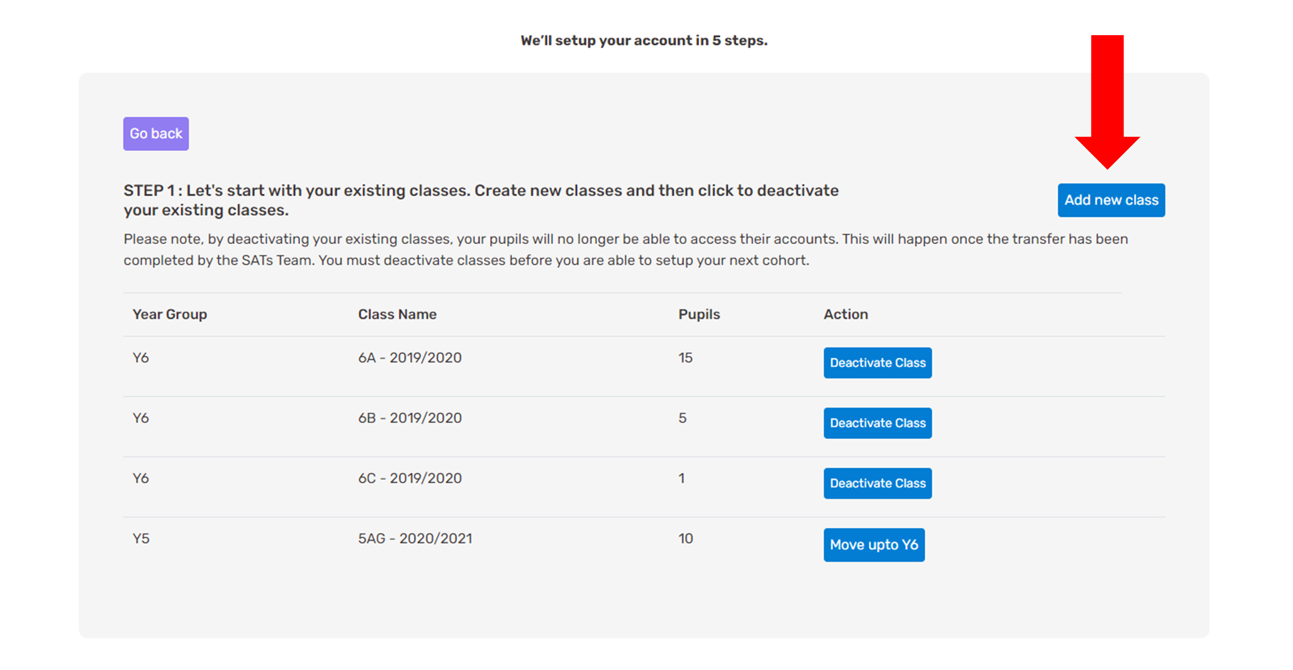1293x670 pixels.
Task: Add a new class
Action: coord(1111,200)
